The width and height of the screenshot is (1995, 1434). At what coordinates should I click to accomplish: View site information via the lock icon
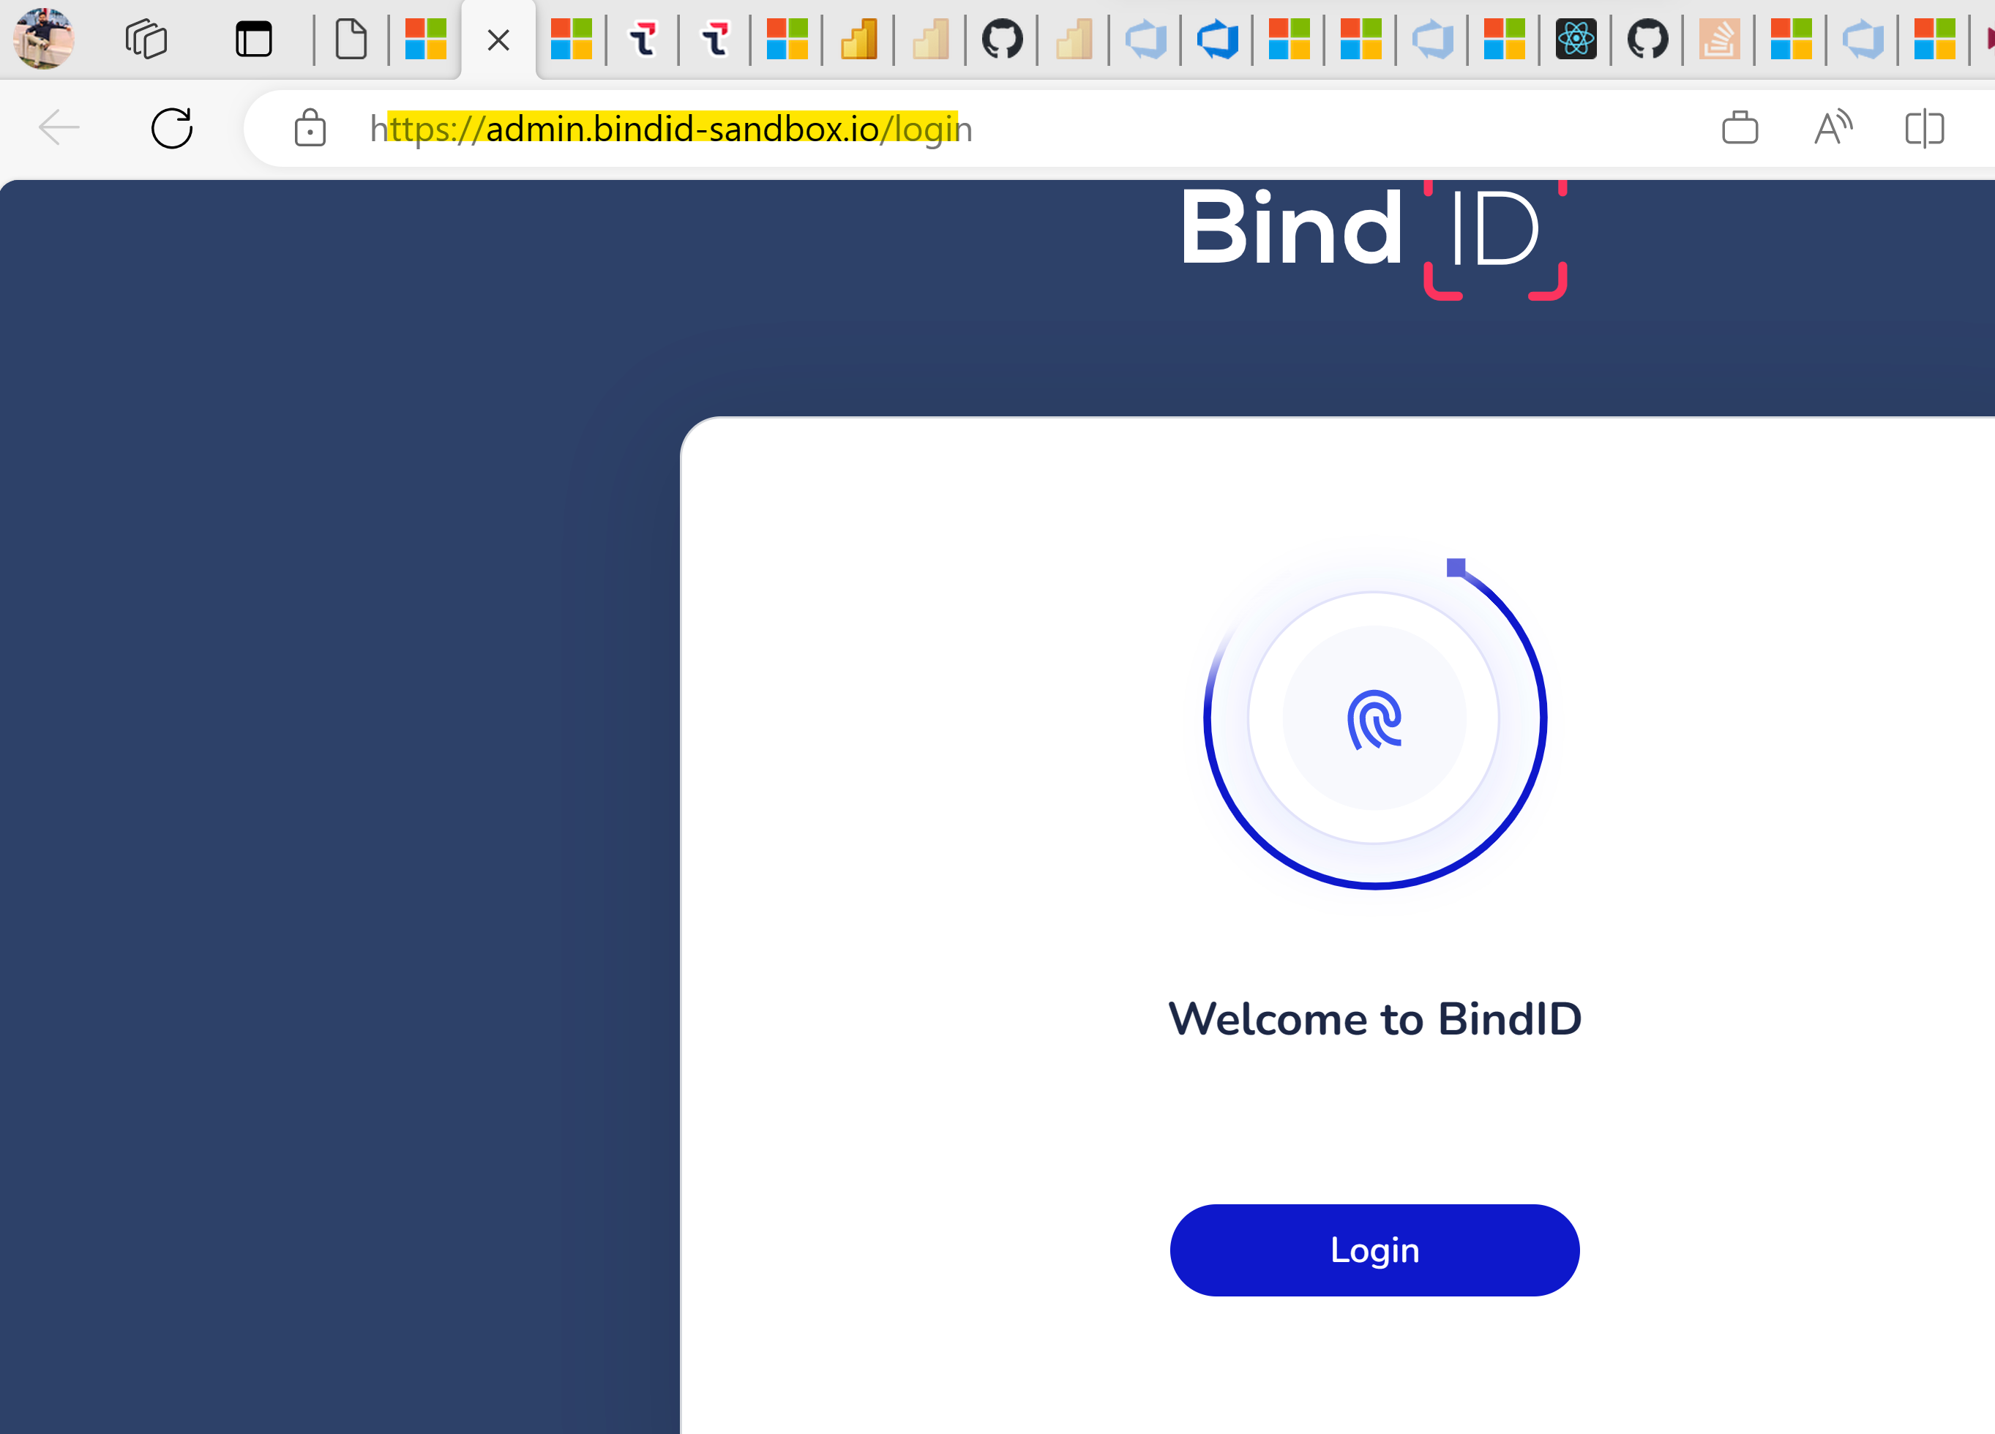point(310,128)
